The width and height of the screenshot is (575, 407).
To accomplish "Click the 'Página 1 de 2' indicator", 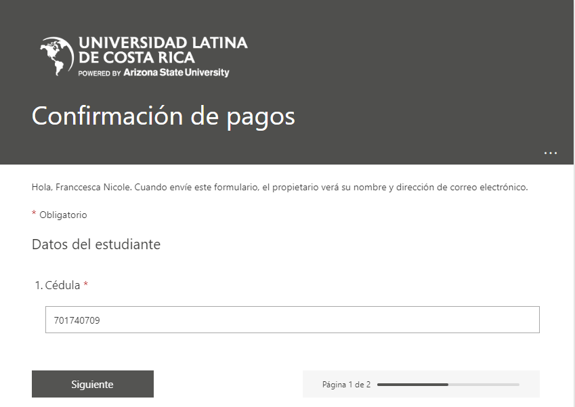I will point(346,385).
